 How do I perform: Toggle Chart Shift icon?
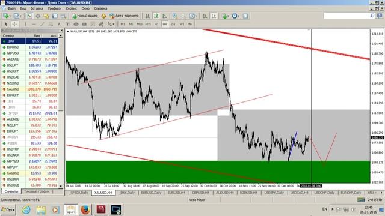click(214, 16)
